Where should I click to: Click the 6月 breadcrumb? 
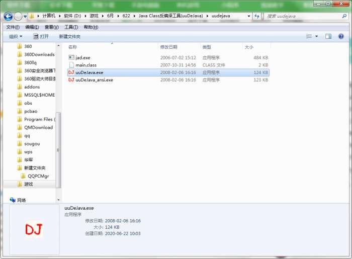click(x=110, y=16)
